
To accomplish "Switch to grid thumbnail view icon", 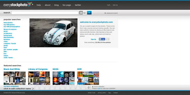I will pos(81,13).
